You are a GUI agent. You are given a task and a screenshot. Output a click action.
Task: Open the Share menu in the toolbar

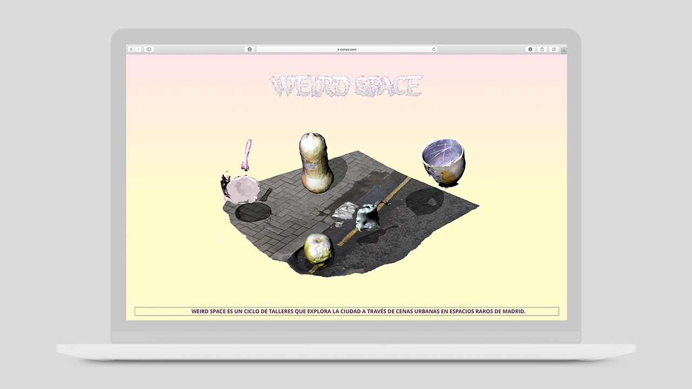[x=542, y=49]
